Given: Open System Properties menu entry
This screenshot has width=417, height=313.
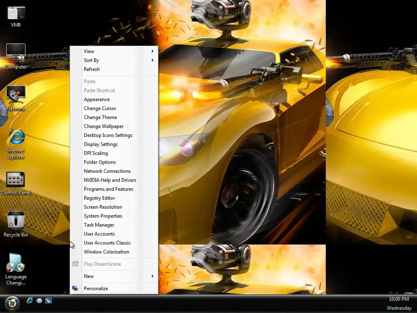Looking at the screenshot, I should click(x=114, y=216).
